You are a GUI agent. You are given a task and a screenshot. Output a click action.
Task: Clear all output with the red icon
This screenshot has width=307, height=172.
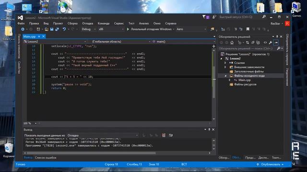click(164, 135)
